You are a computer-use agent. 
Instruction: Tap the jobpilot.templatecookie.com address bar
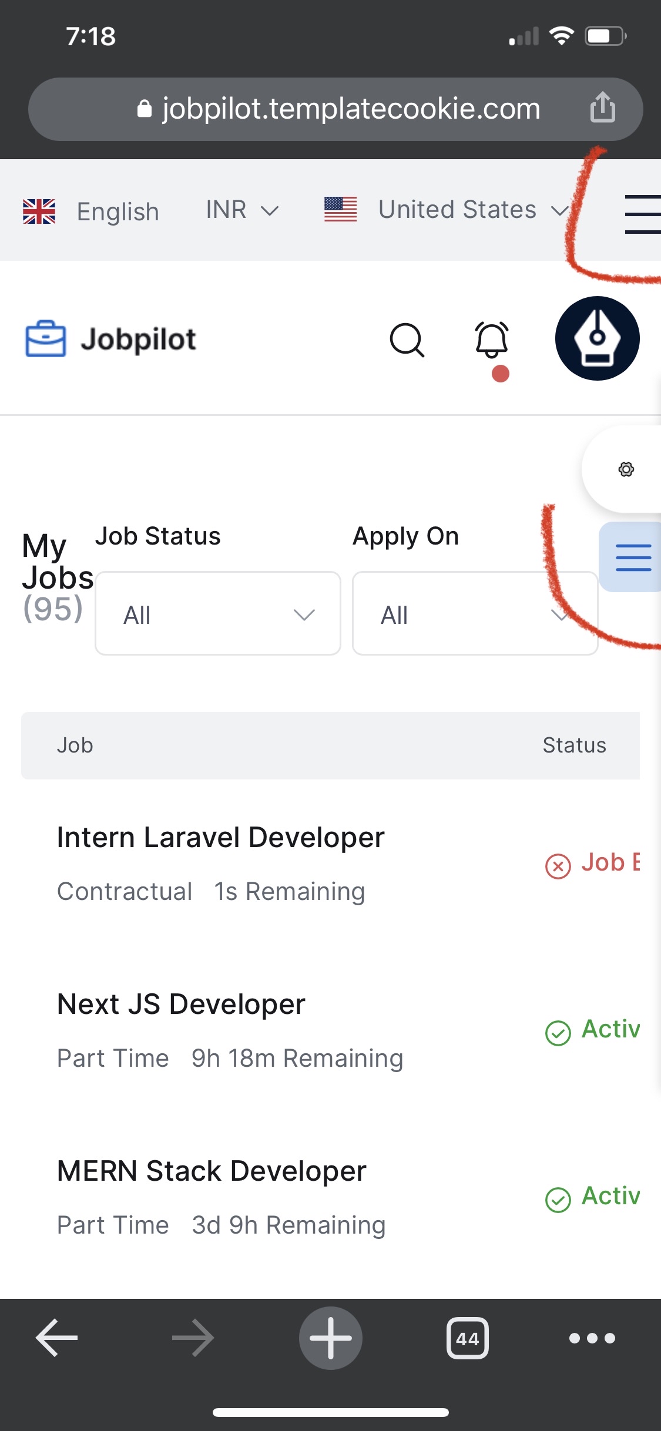[335, 109]
